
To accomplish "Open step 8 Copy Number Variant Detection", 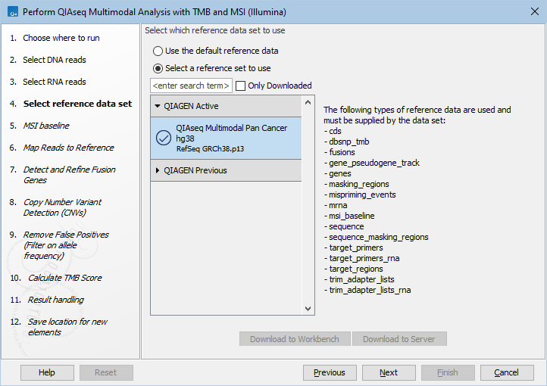I will pyautogui.click(x=62, y=207).
